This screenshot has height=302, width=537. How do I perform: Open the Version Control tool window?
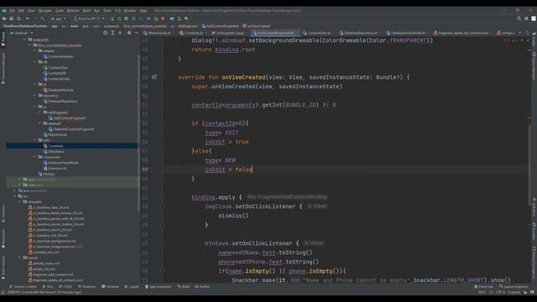(x=23, y=287)
